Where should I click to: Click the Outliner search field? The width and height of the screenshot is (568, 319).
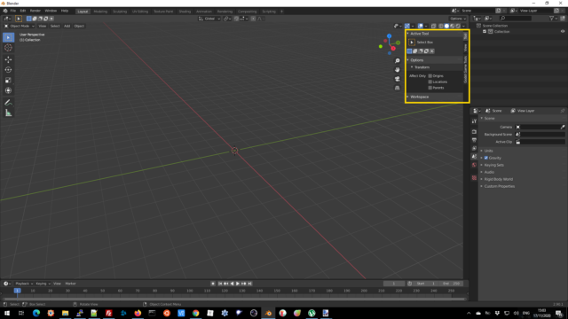coord(516,19)
